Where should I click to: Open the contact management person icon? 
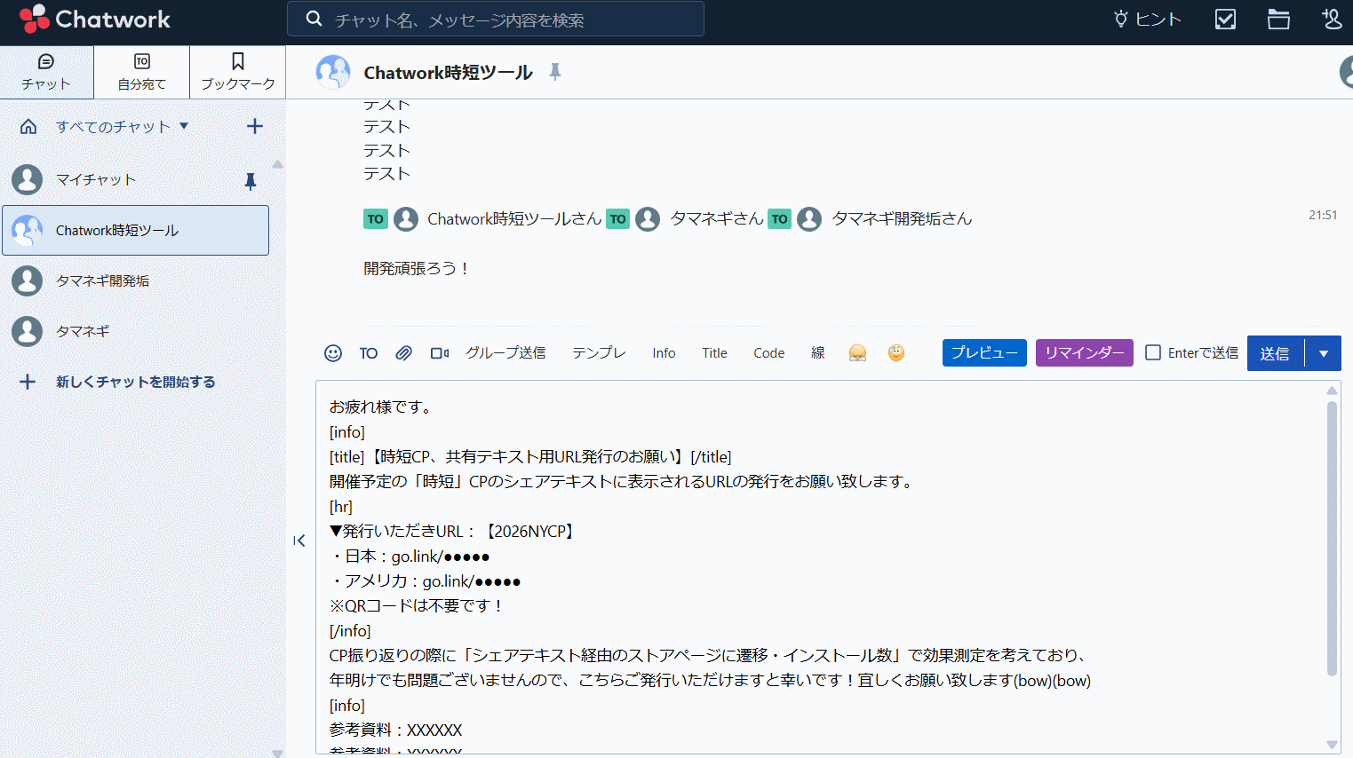1331,19
